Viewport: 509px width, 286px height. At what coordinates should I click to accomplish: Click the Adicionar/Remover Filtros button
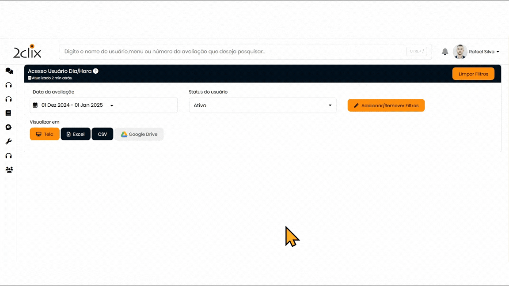pyautogui.click(x=386, y=105)
